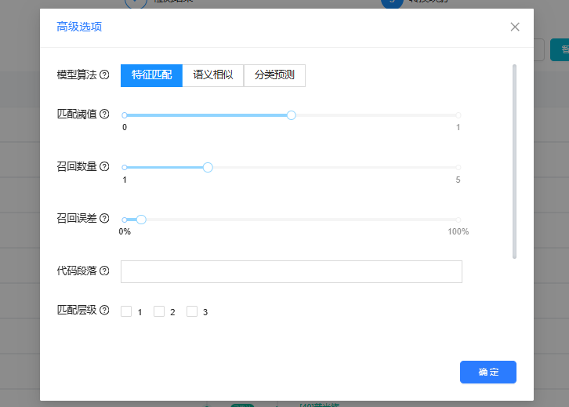Choose the 分类预测 algorithm
Viewport: 569px width, 407px height.
pyautogui.click(x=274, y=75)
